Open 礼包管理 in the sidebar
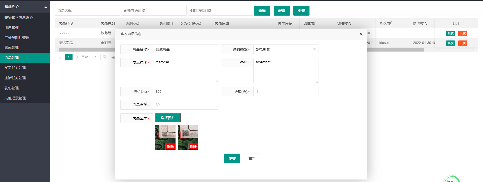The width and height of the screenshot is (483, 182). point(25,88)
